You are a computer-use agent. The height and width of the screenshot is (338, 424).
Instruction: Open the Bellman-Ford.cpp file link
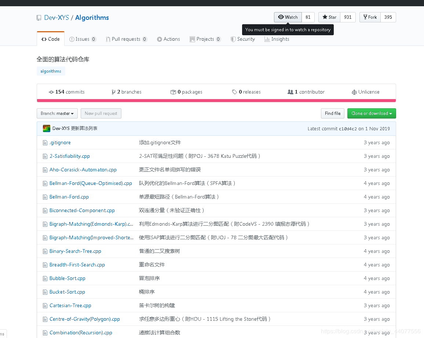click(x=69, y=197)
